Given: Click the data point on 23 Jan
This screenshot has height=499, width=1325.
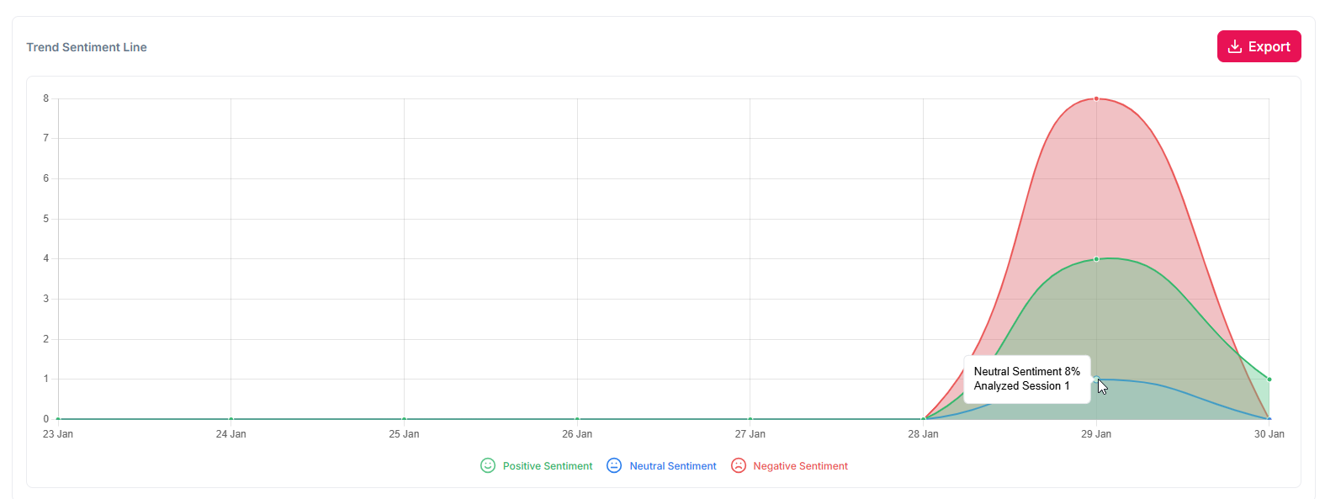Looking at the screenshot, I should tap(58, 419).
